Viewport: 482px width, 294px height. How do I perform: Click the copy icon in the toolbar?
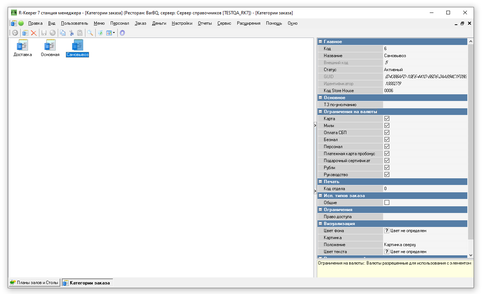[63, 33]
